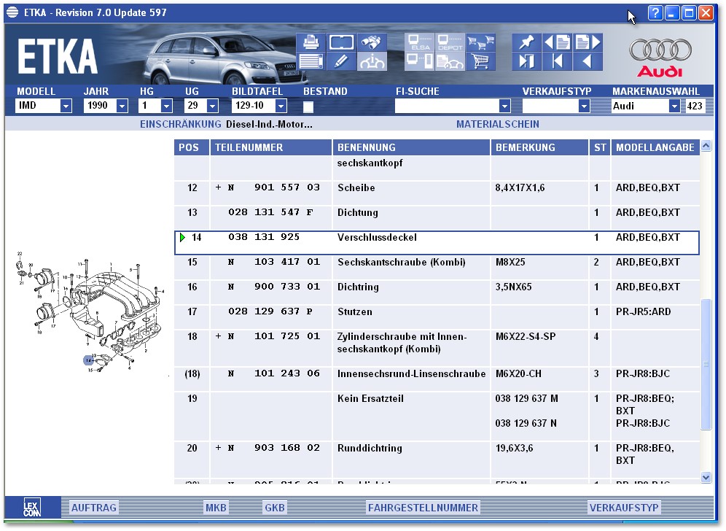Switch to the MKB tab
The image size is (726, 531).
pos(216,508)
